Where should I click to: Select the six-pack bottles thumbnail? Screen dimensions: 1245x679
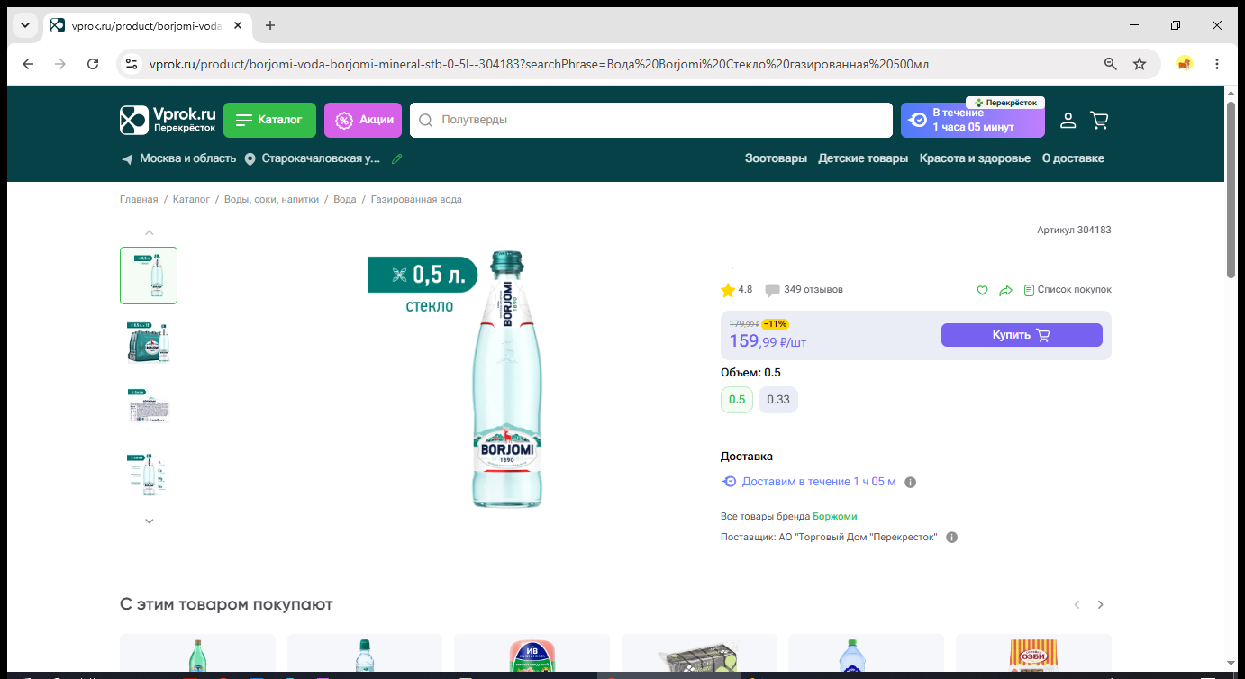click(x=149, y=343)
